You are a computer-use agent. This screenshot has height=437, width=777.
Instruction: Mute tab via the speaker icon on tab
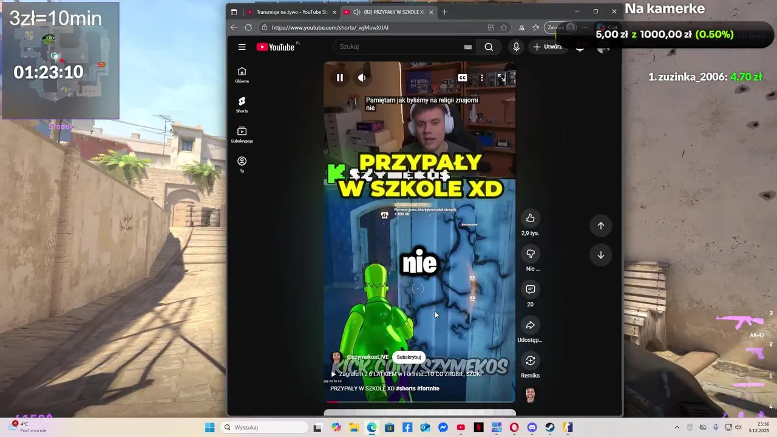[356, 12]
